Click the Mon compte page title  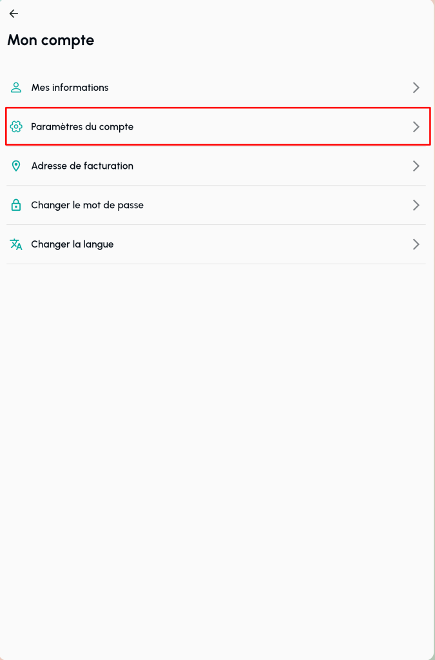(x=50, y=41)
